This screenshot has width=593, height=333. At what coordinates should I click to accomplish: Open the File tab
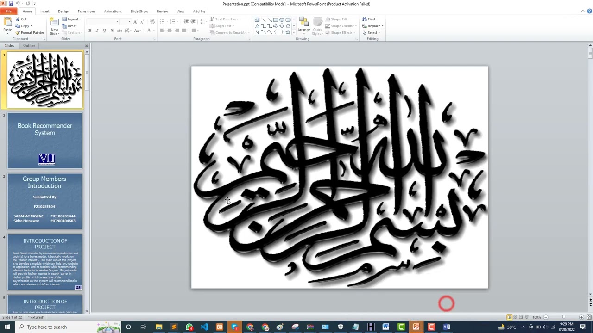[x=8, y=11]
